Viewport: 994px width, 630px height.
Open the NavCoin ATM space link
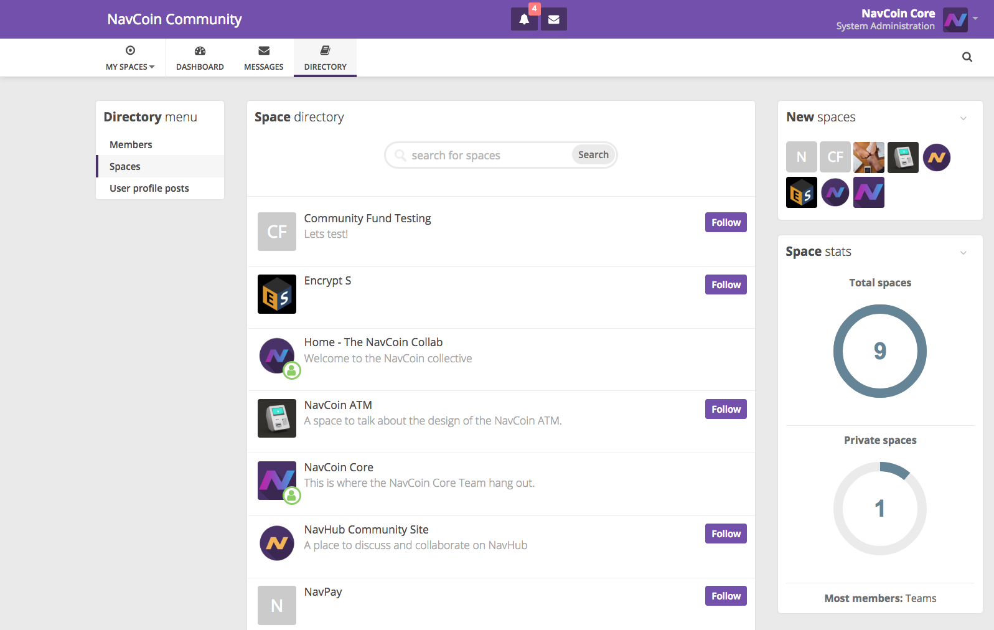pos(338,405)
